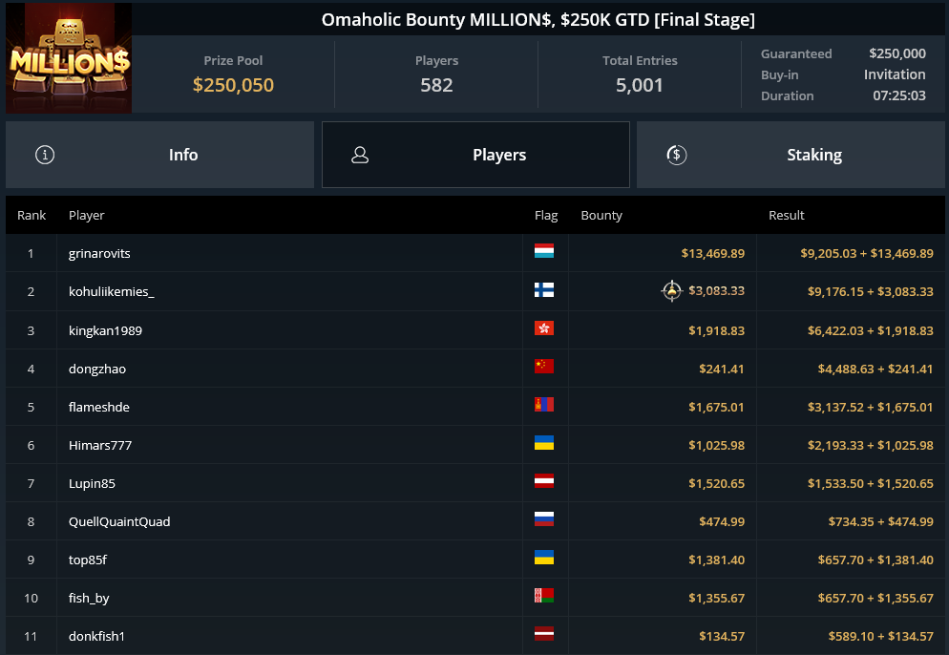Image resolution: width=949 pixels, height=655 pixels.
Task: Sort by the Bounty column header
Action: click(601, 216)
